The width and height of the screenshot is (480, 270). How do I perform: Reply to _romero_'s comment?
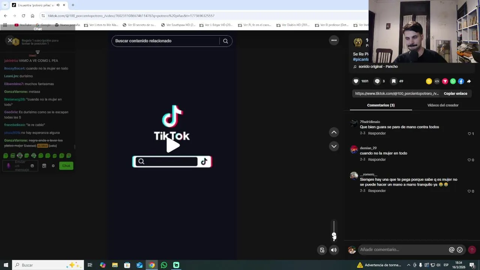tap(377, 191)
